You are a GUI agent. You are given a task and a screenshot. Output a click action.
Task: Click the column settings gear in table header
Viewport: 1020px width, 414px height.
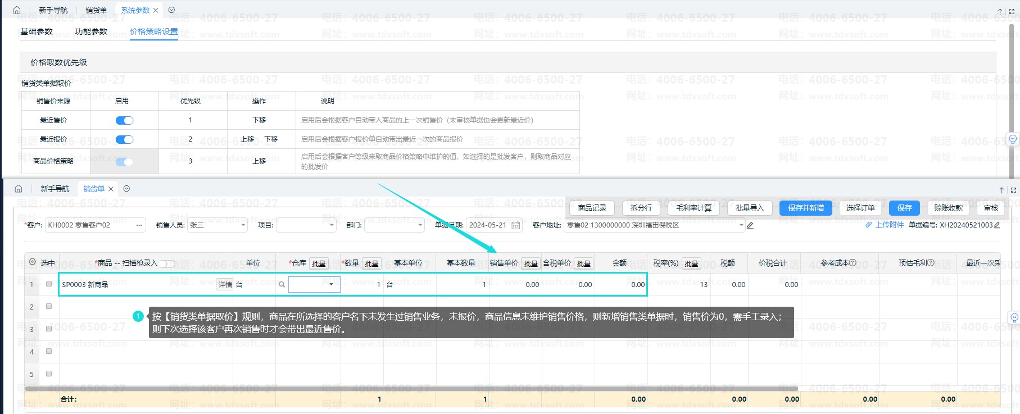coord(32,262)
